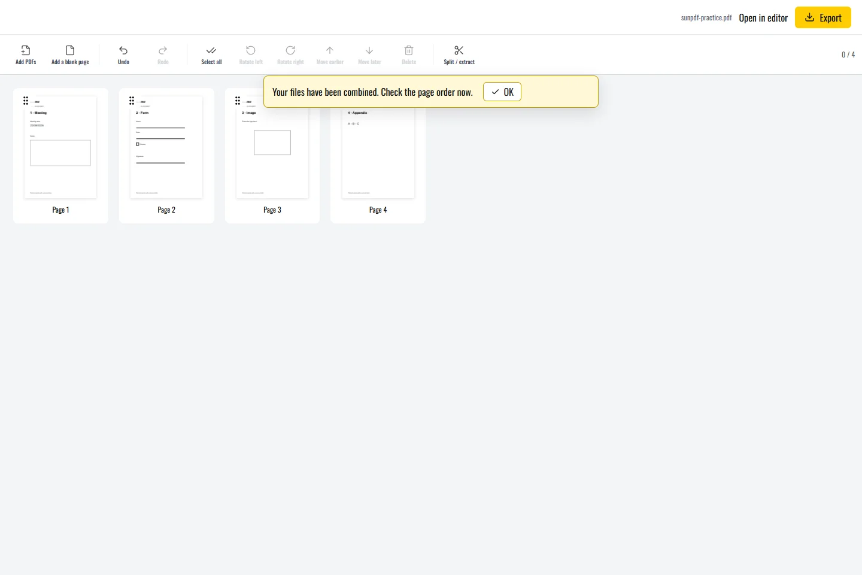Screen dimensions: 862x575
Task: Undo the last action
Action: coord(123,55)
